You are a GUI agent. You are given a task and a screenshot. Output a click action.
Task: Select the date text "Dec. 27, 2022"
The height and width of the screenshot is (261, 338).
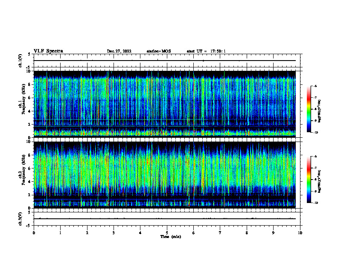119,51
